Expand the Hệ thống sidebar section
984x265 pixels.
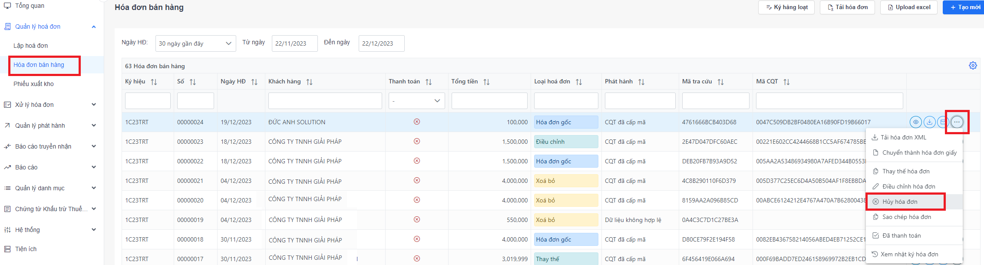coord(94,230)
